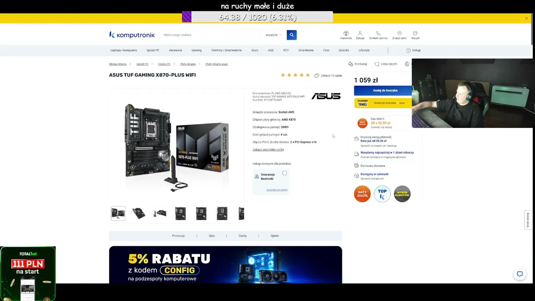Screen dimensions: 535x301
Task: Open the Smarthome menu
Action: (x=306, y=50)
